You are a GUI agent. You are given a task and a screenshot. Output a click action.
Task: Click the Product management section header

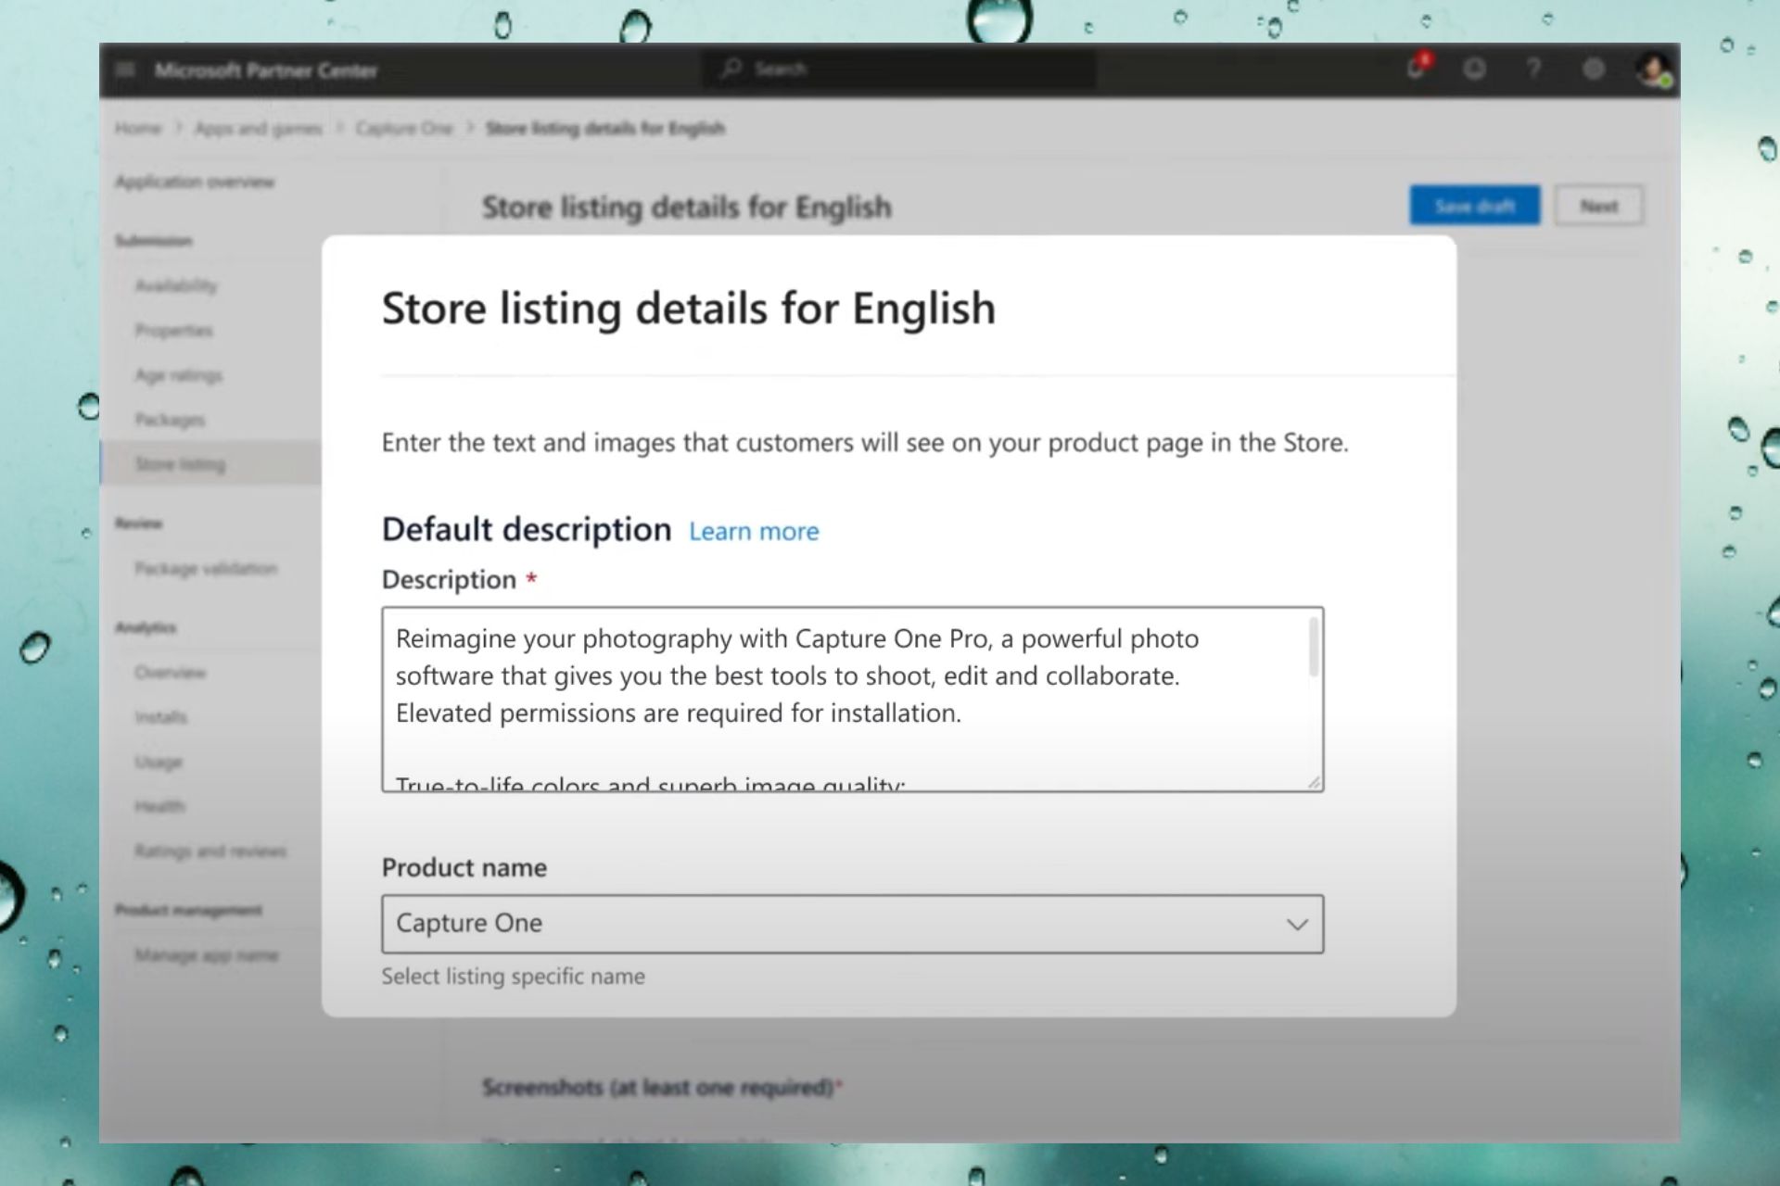point(189,910)
